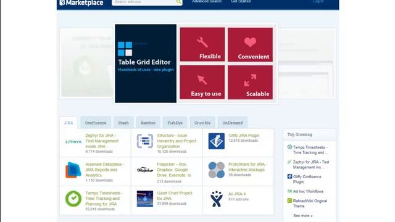
Task: Click the Gantt Chart Project thumbnail icon
Action: pos(145,199)
